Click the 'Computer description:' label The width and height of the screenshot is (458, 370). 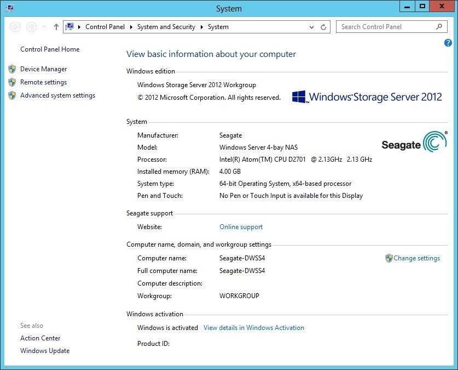[x=170, y=283]
